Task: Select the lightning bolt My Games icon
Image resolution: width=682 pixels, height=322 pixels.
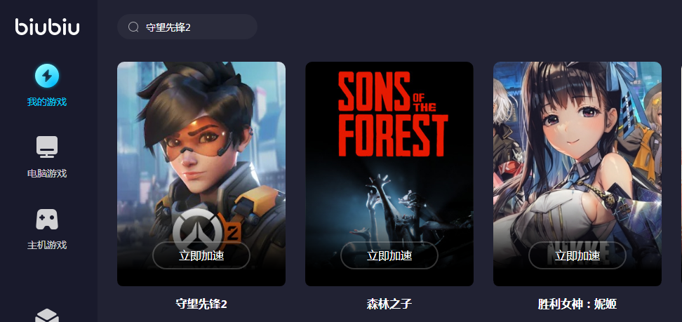Action: [x=47, y=76]
